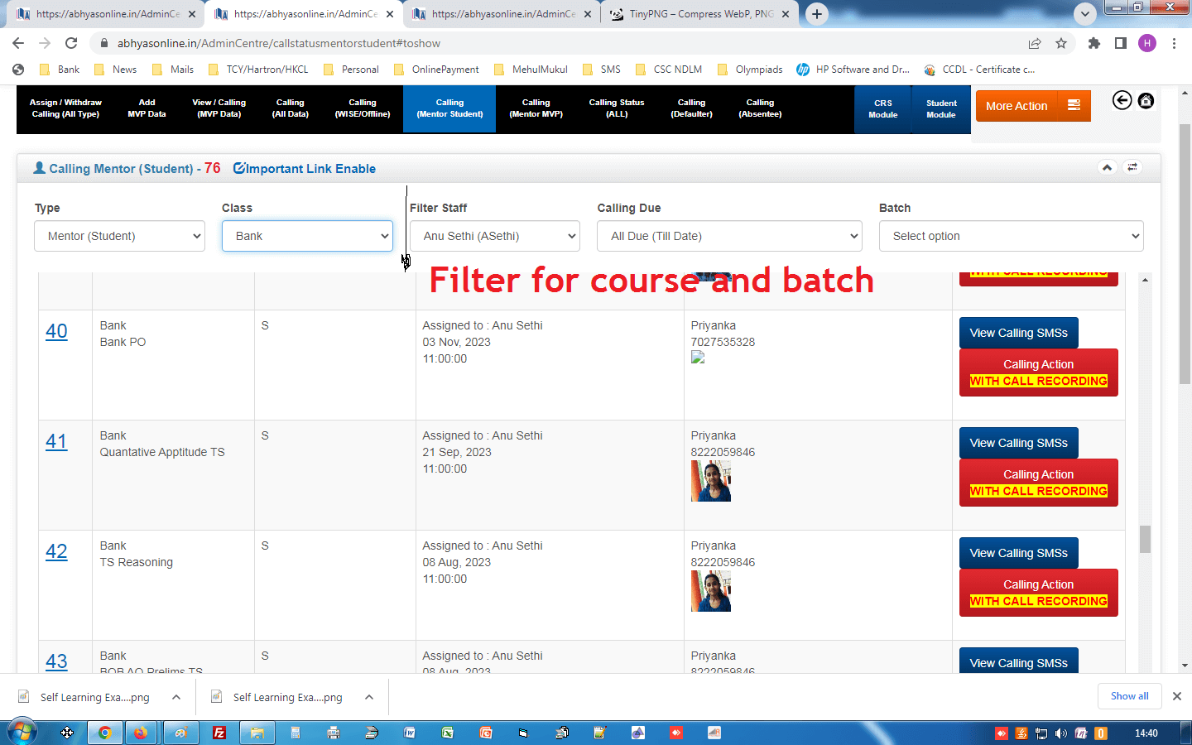Reload the current page
The image size is (1192, 745).
[x=71, y=43]
